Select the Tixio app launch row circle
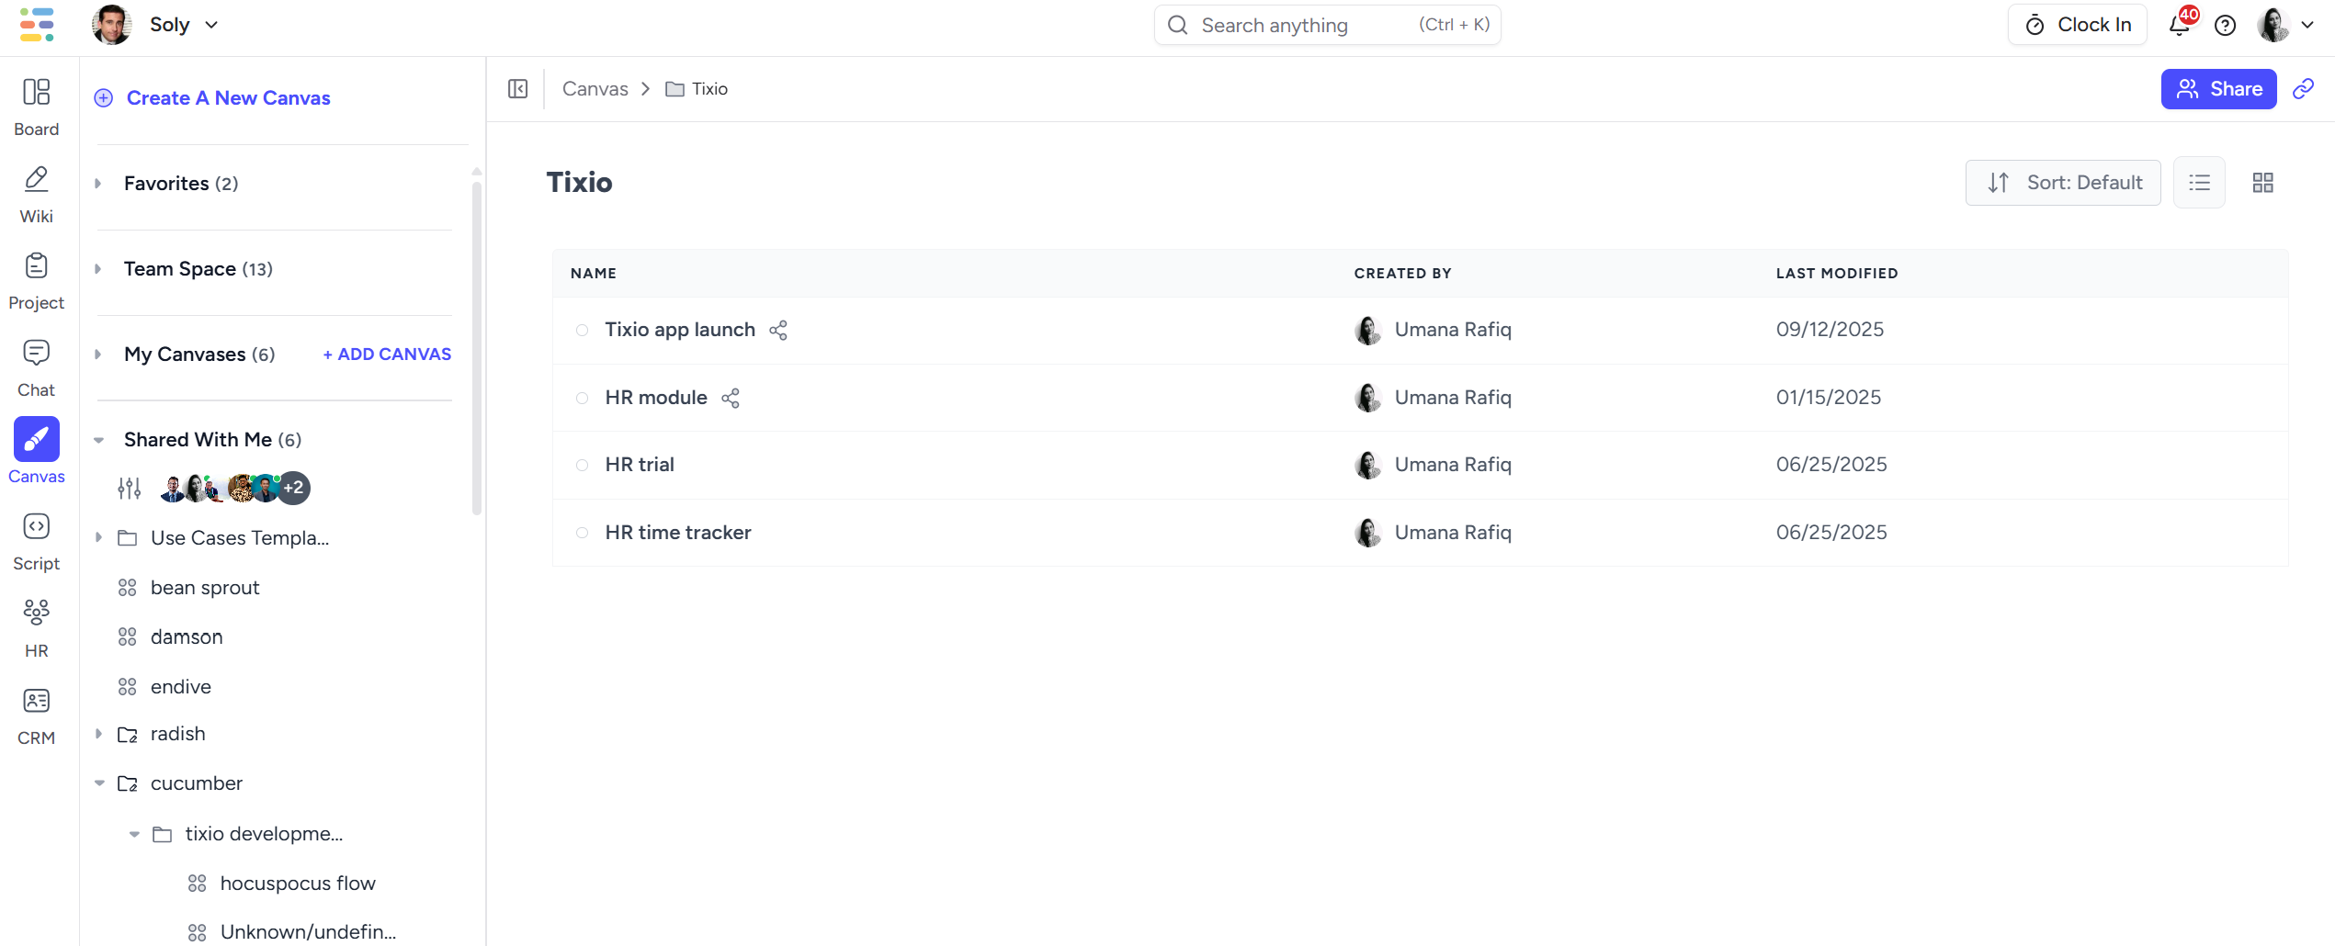This screenshot has height=946, width=2335. coord(583,330)
